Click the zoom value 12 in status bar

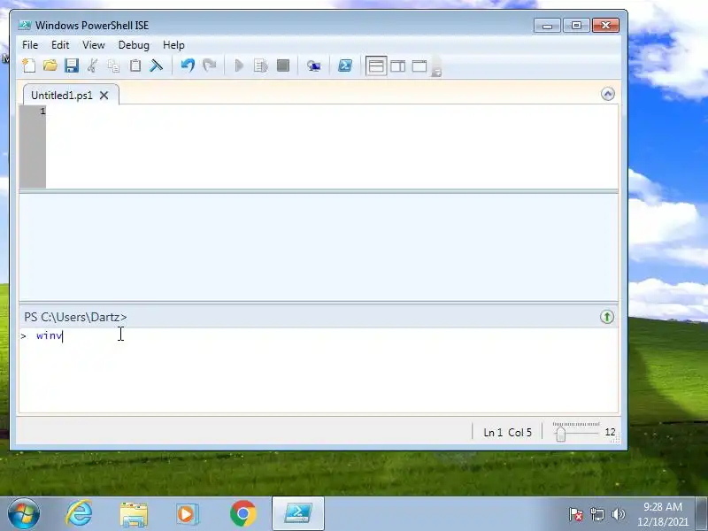pyautogui.click(x=610, y=432)
